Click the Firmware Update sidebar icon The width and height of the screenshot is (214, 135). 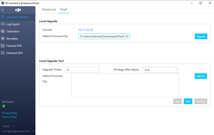(3, 17)
